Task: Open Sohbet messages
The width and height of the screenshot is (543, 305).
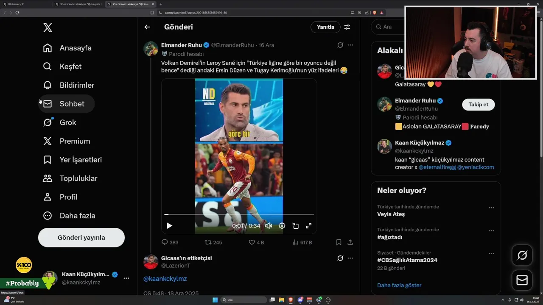Action: (67, 104)
